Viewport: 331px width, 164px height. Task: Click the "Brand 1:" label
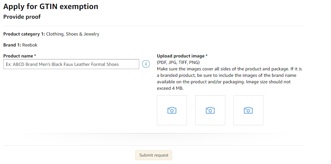12,45
